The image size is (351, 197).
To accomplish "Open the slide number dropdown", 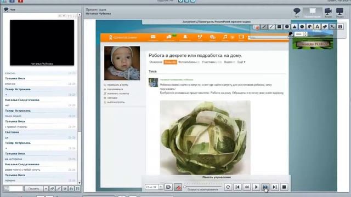I will (x=161, y=187).
